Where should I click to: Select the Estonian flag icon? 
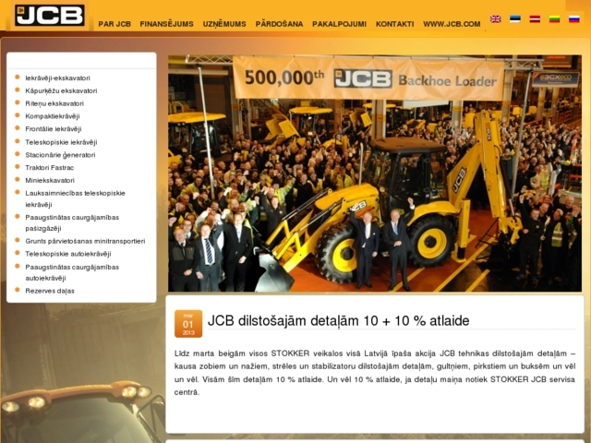515,18
